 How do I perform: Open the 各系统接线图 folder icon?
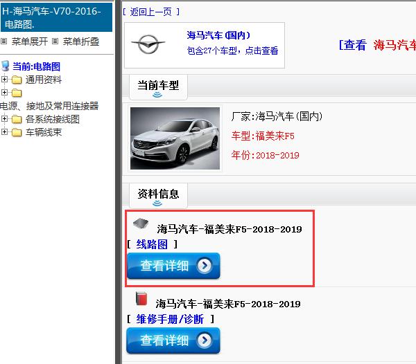(x=17, y=119)
